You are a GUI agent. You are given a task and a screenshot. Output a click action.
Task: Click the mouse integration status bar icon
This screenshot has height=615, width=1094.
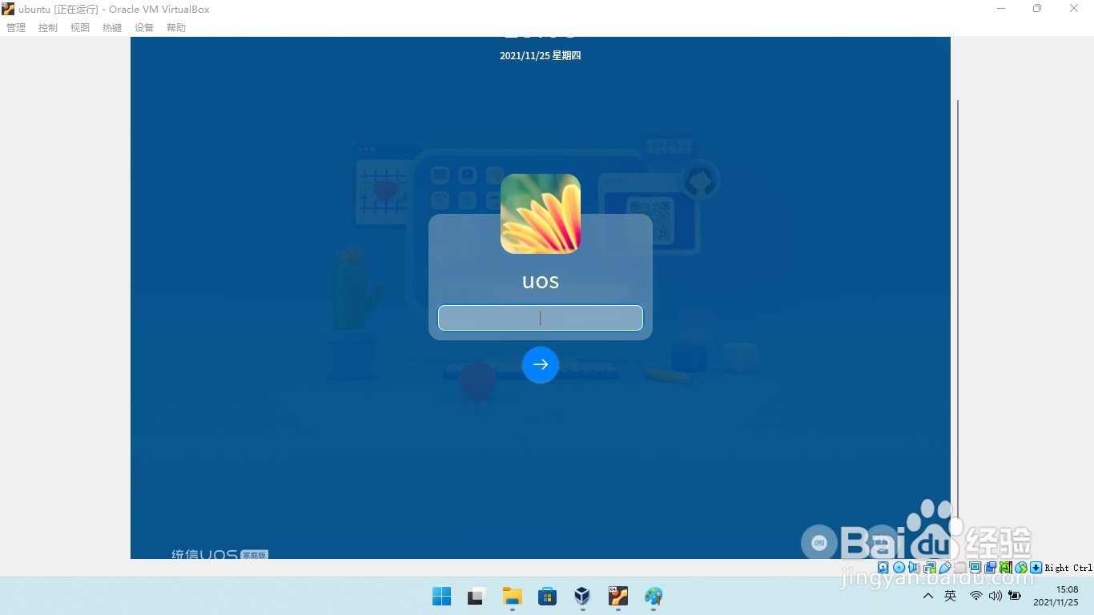tap(1021, 567)
